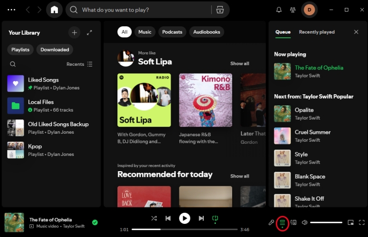Skip to previous track
The height and width of the screenshot is (237, 368).
tap(168, 218)
